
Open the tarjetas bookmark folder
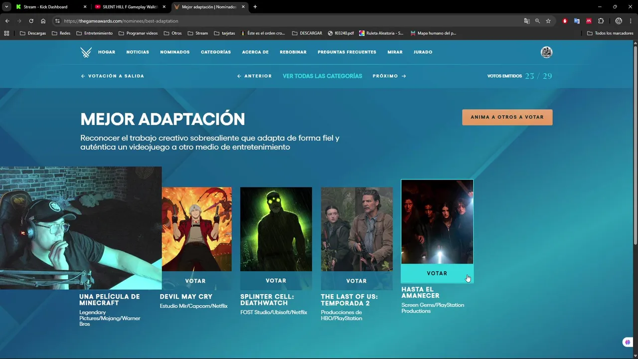click(224, 33)
